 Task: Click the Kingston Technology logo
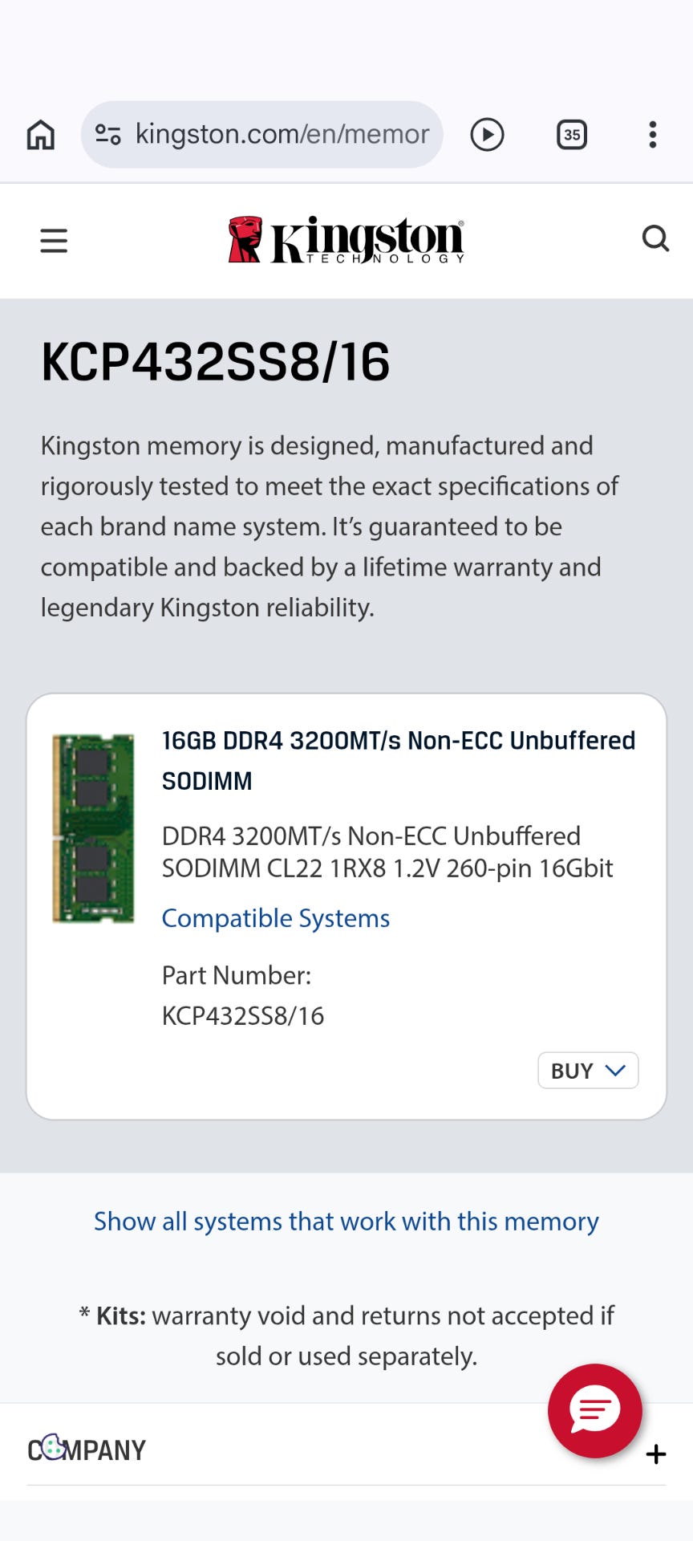(x=346, y=240)
